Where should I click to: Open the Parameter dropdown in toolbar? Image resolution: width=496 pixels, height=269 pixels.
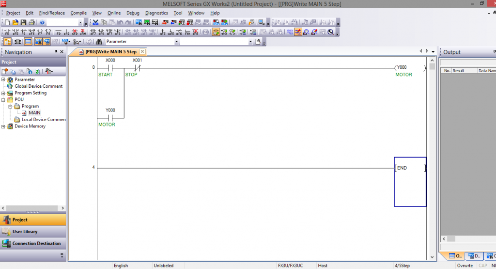click(177, 42)
